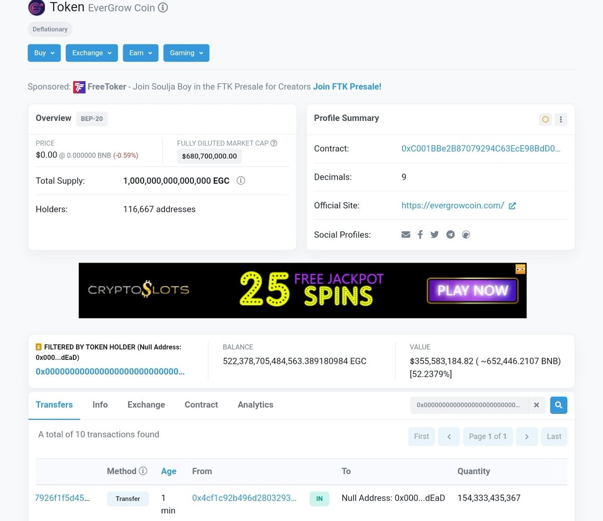The image size is (603, 521).
Task: Switch to the Contract tab
Action: (201, 405)
